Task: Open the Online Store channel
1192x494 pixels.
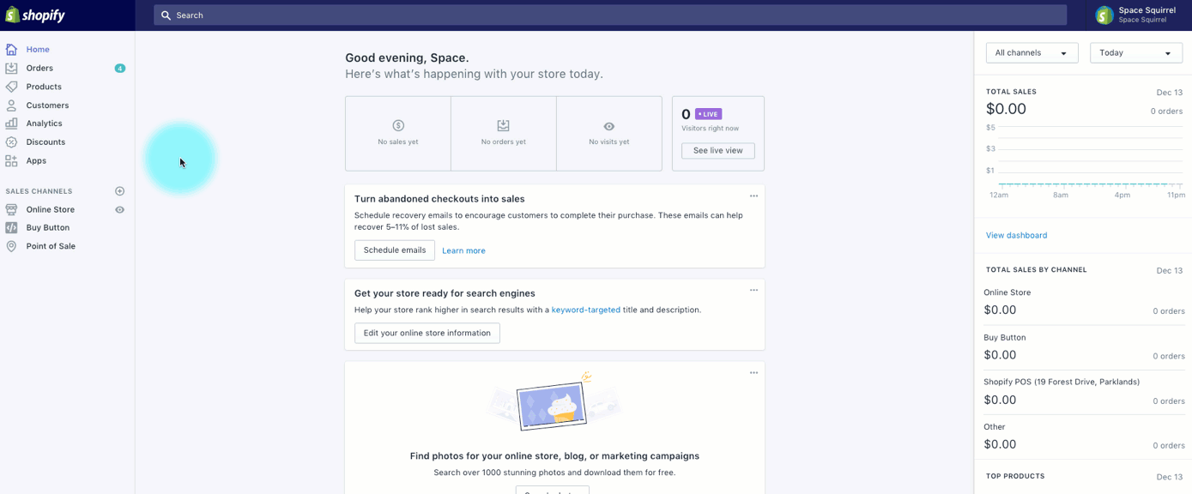Action: pyautogui.click(x=50, y=209)
